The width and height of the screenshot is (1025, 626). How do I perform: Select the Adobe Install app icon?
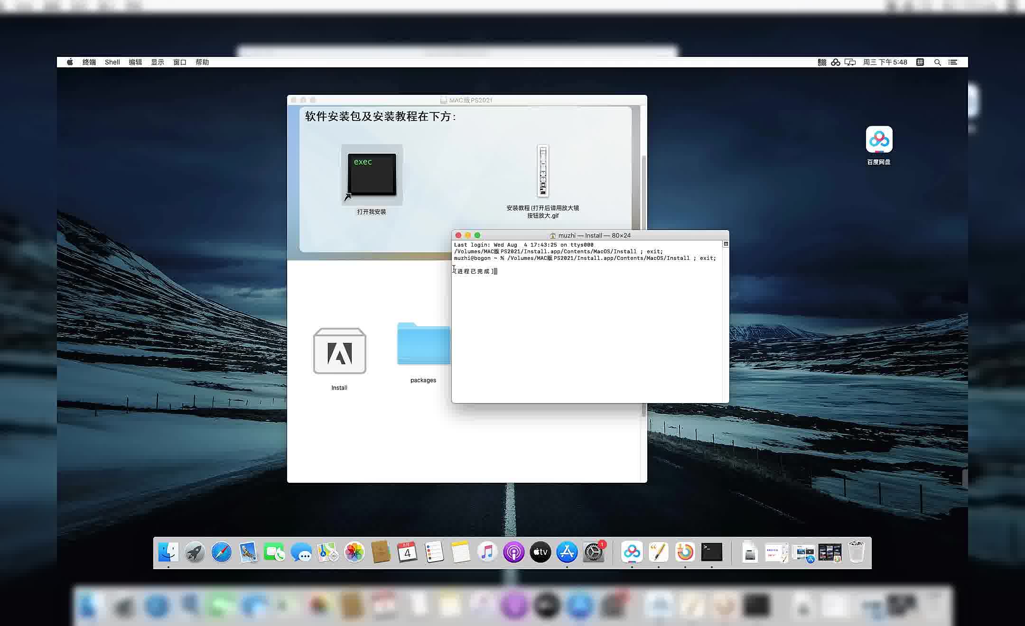pos(339,351)
